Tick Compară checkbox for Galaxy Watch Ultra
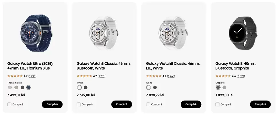This screenshot has height=114, width=277. (9, 104)
